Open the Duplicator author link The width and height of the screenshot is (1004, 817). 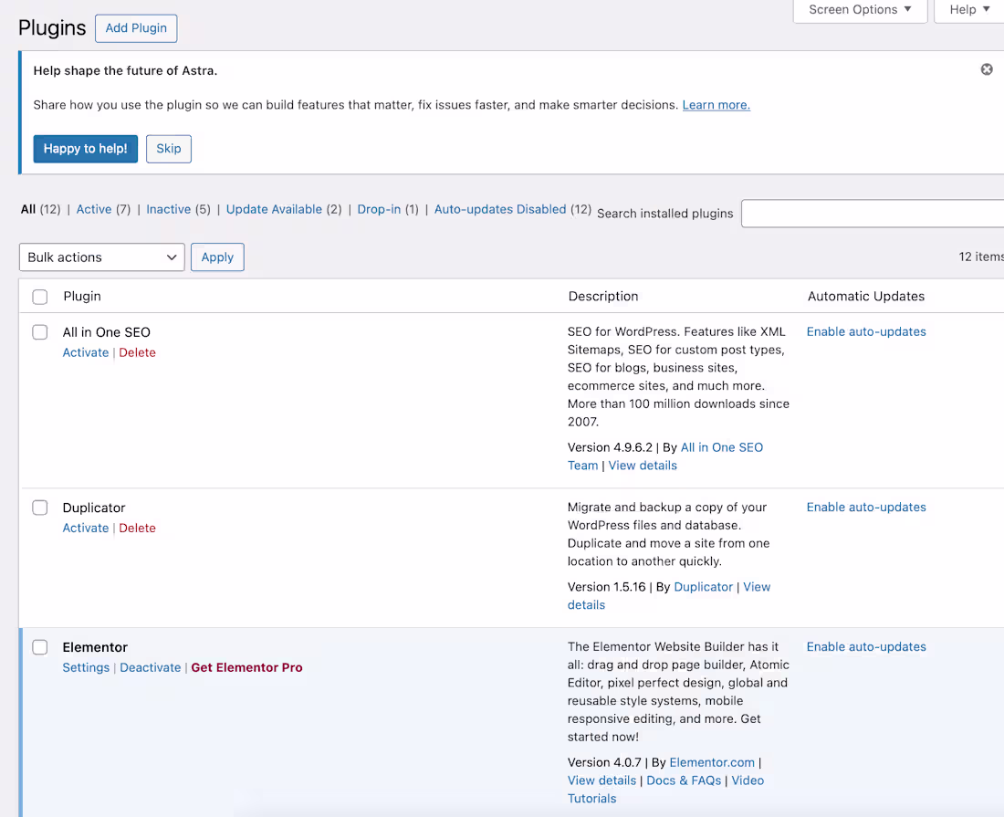[703, 587]
